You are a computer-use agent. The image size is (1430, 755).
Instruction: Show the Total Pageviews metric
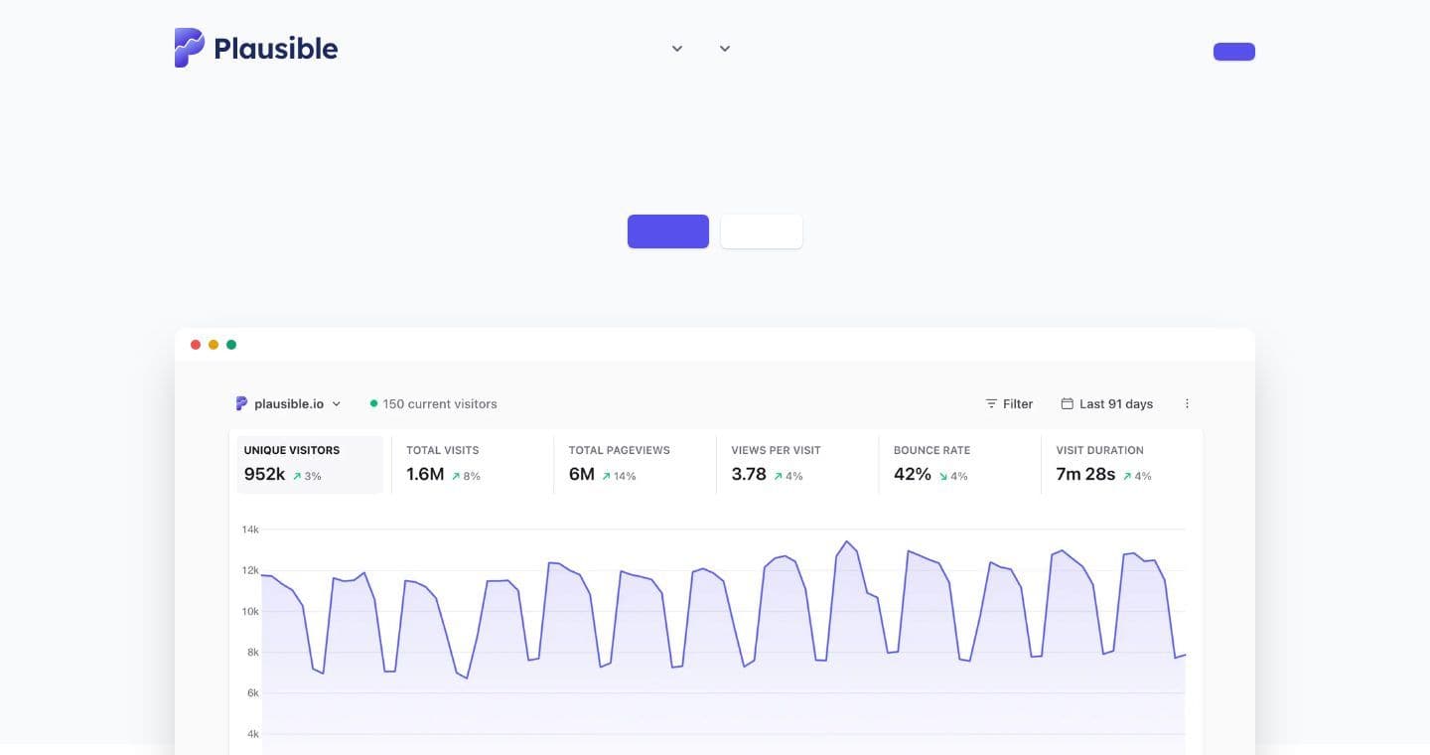click(635, 464)
